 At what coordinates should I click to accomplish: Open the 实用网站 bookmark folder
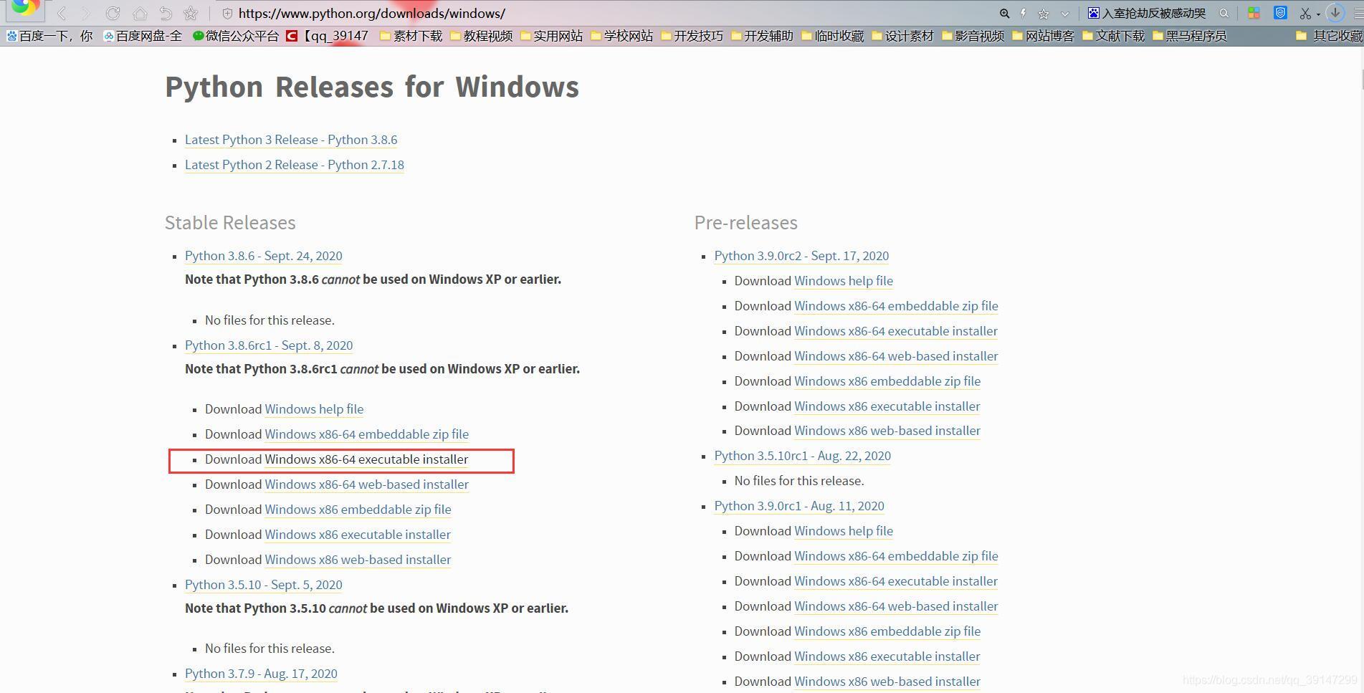[551, 36]
